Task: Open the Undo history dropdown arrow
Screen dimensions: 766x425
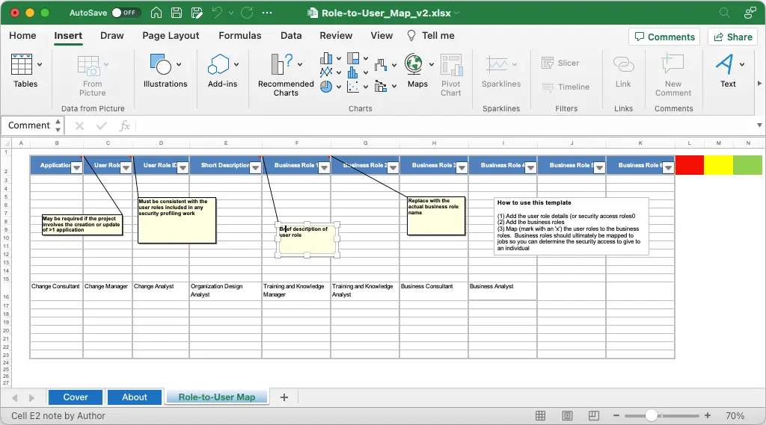Action: pos(231,13)
